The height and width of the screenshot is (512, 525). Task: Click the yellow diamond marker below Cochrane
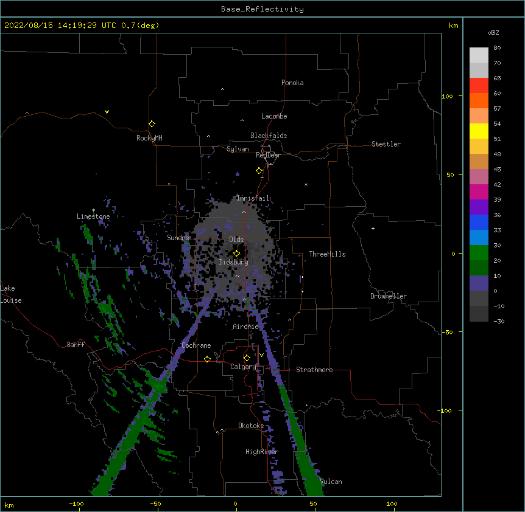coord(207,359)
